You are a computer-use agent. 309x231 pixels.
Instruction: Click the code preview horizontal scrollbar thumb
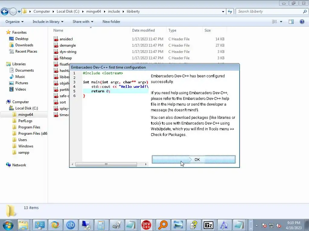click(x=106, y=164)
